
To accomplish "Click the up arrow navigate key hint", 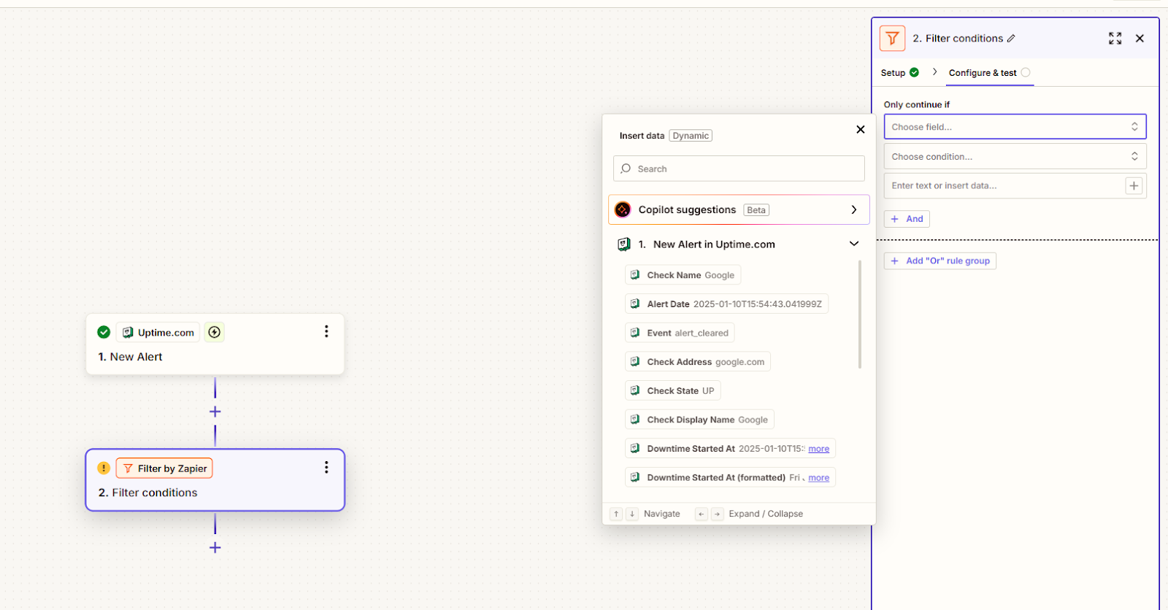I will click(616, 514).
